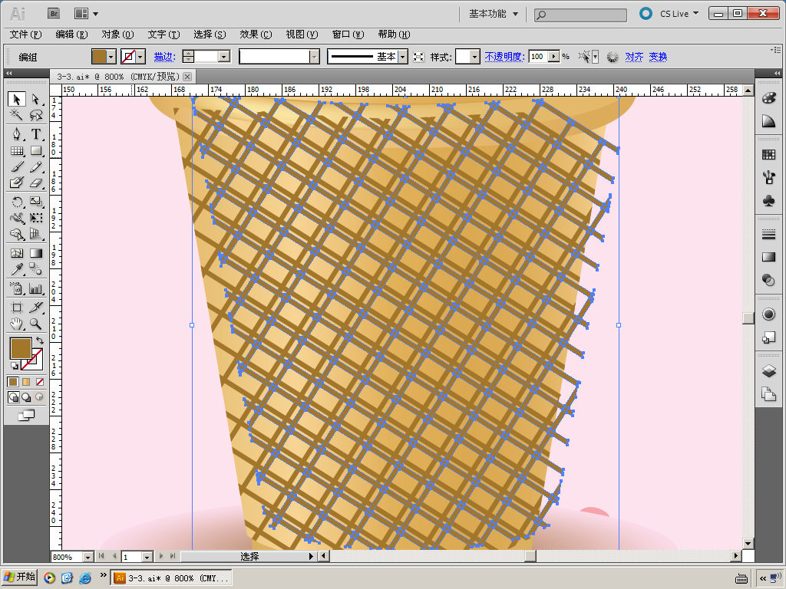
Task: Click the 开始 Start button
Action: [x=19, y=577]
